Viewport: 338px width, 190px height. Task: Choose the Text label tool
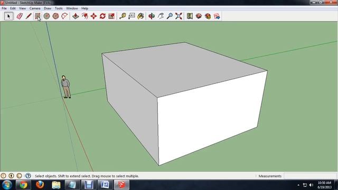[x=132, y=16]
